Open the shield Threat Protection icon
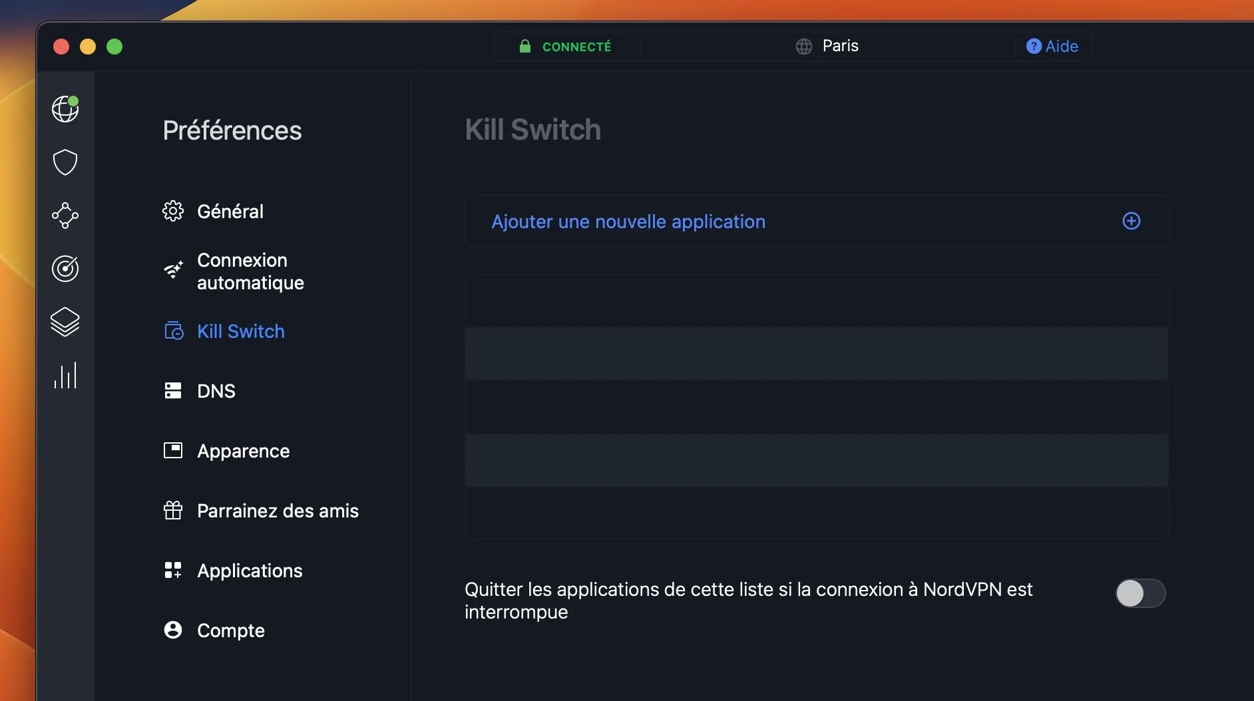The width and height of the screenshot is (1254, 701). (x=65, y=162)
